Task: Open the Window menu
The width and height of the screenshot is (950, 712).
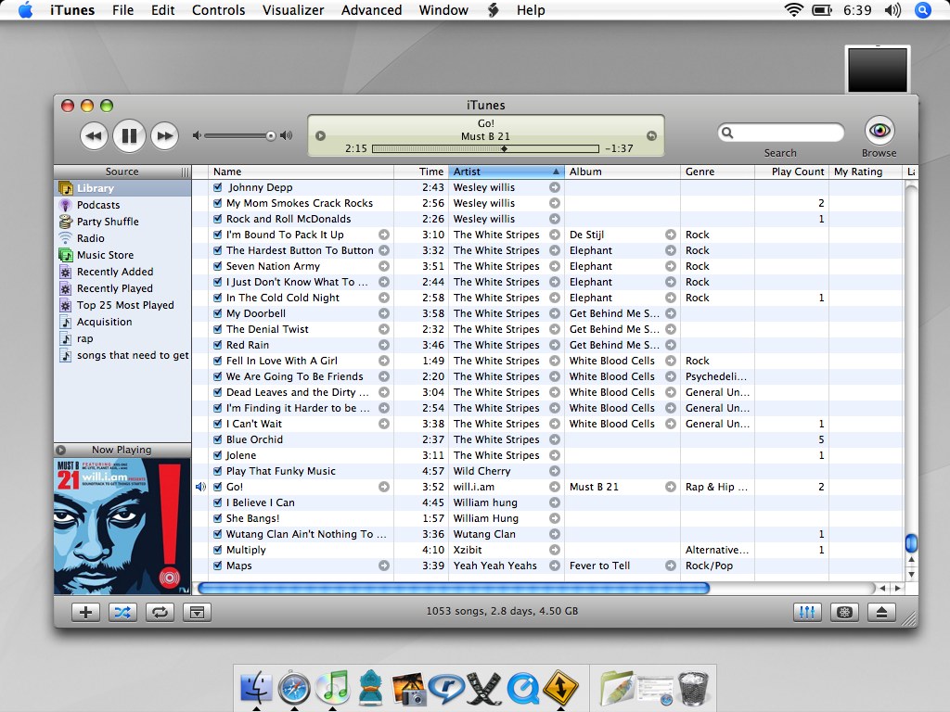Action: click(x=443, y=10)
